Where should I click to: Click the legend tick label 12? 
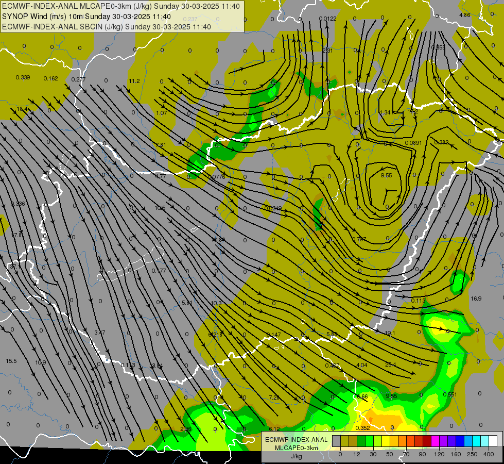tap(357, 454)
